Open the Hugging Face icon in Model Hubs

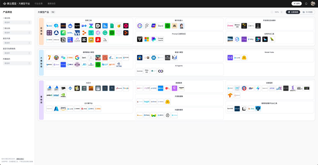244,58
